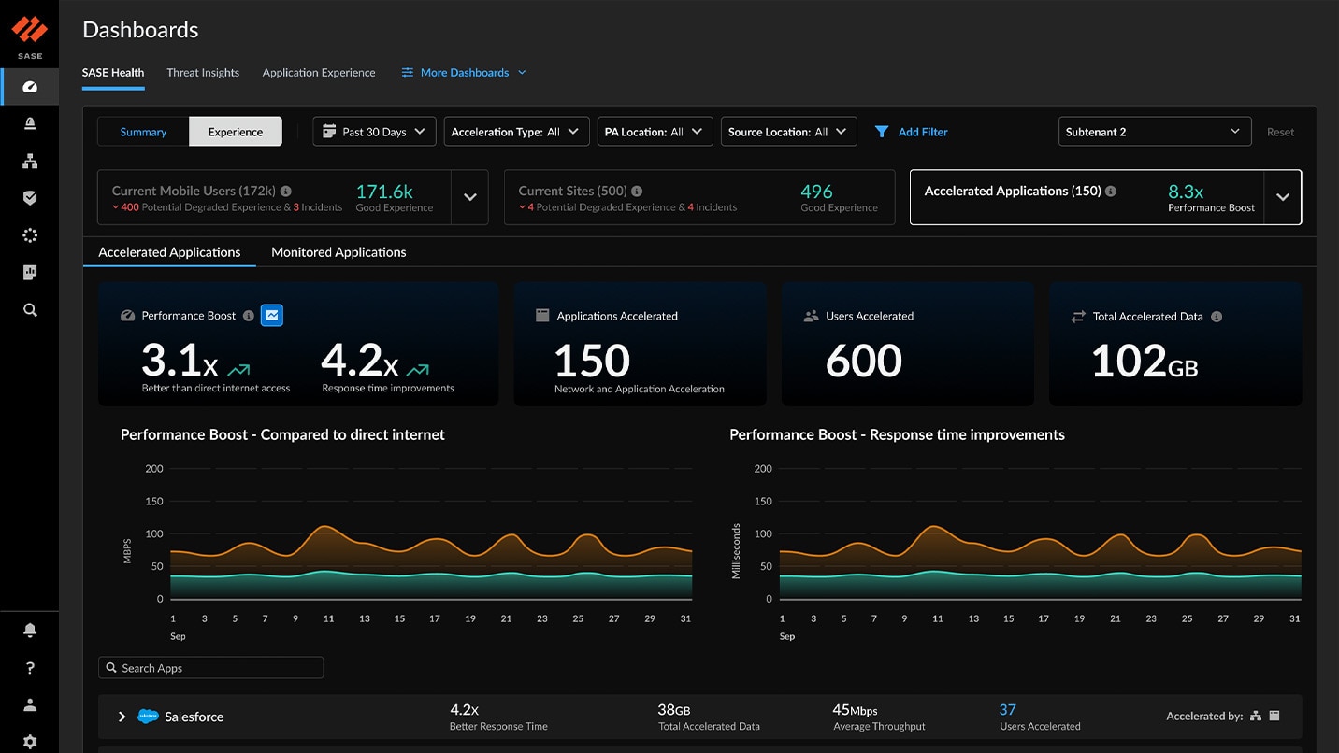Expand the Salesforce application row
This screenshot has width=1339, height=753.
122,717
